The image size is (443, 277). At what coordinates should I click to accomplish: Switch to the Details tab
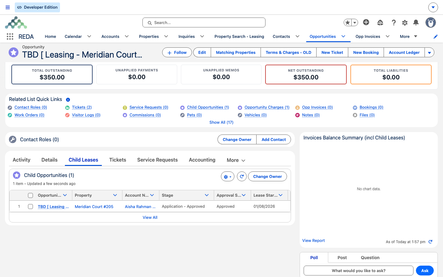pyautogui.click(x=50, y=160)
